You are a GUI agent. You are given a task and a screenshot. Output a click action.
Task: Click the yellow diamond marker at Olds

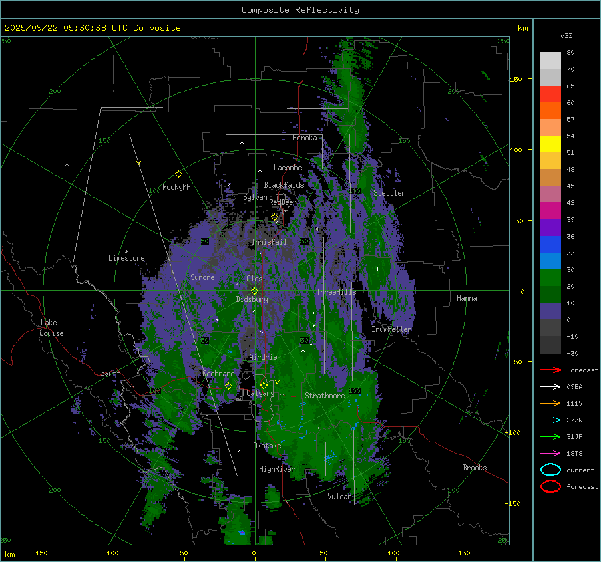click(x=254, y=291)
